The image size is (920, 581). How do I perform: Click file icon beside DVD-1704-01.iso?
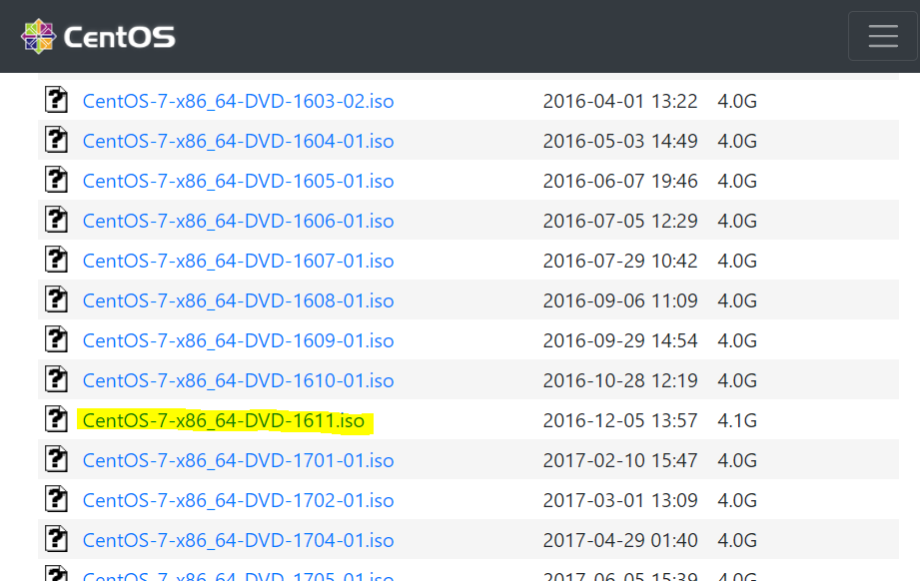click(x=56, y=538)
